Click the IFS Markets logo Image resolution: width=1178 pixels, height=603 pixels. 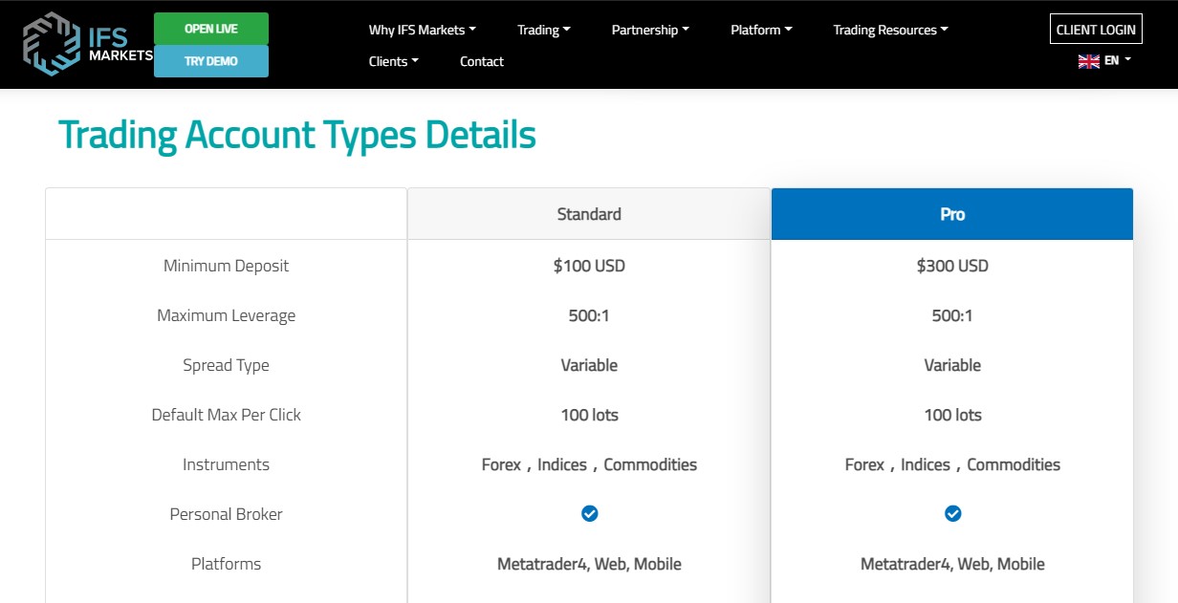pos(87,44)
